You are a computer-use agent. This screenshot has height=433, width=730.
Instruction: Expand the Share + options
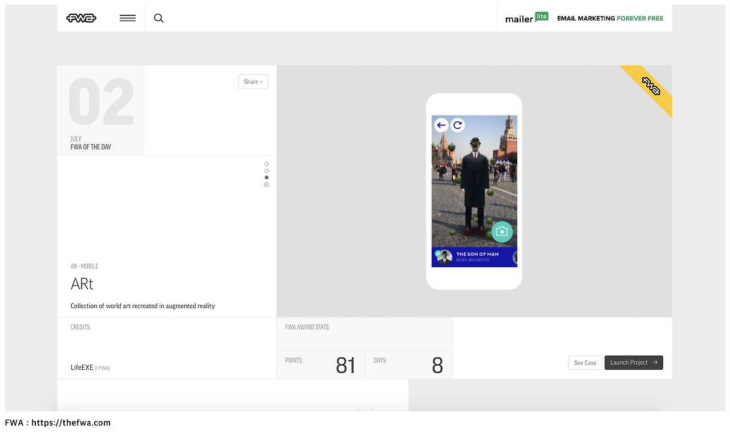click(253, 81)
